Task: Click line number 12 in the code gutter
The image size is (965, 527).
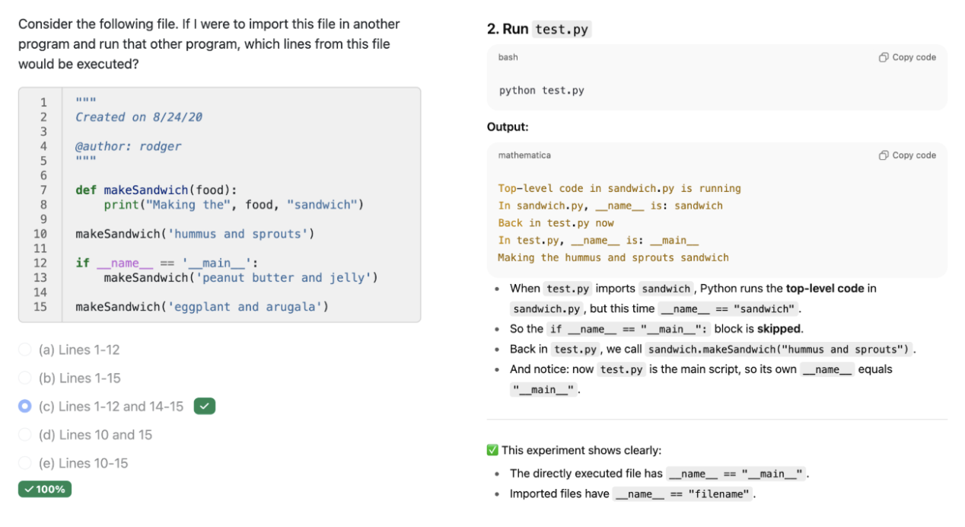Action: click(x=40, y=263)
